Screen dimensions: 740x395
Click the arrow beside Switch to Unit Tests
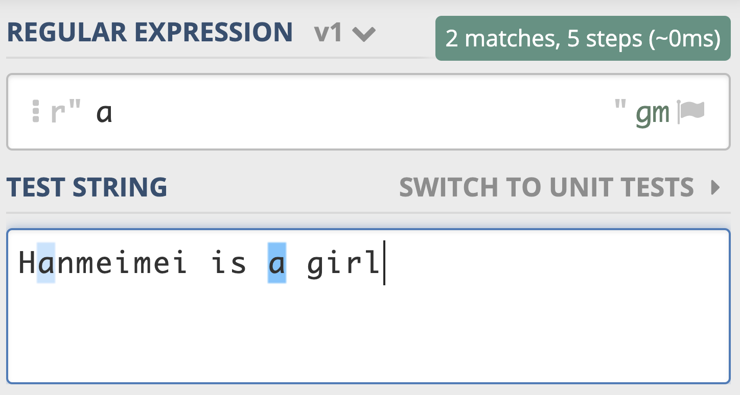click(715, 188)
